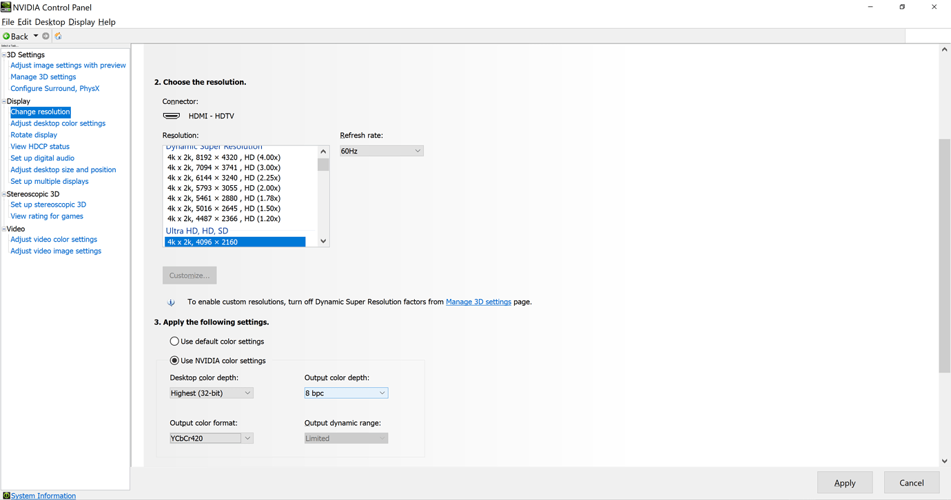Collapse the 3D Settings tree node
Viewport: 951px width, 500px height.
(x=4, y=54)
